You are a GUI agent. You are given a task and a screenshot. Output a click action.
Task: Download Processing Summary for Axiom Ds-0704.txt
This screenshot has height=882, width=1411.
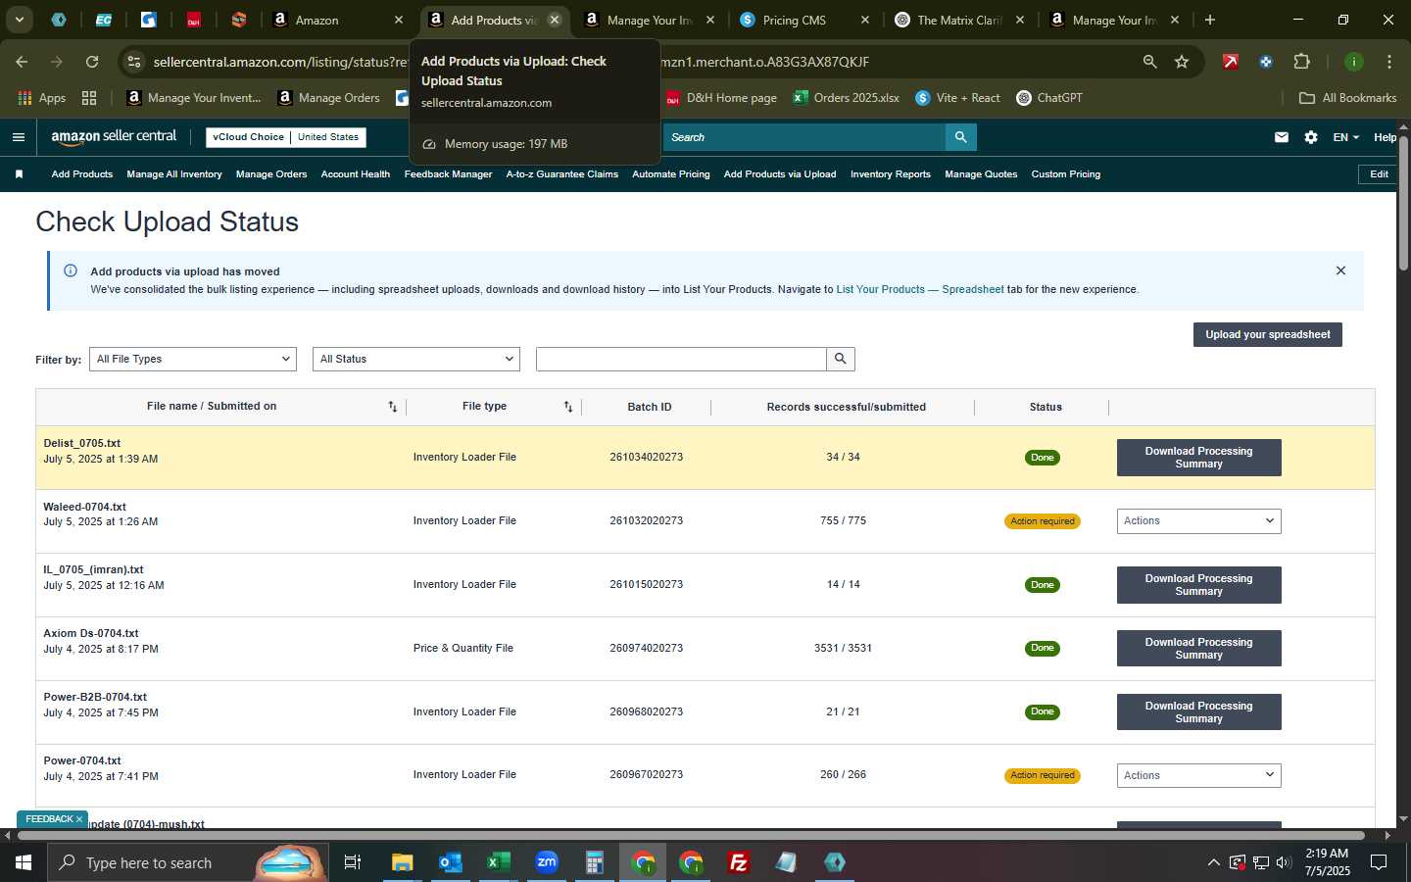pos(1198,649)
